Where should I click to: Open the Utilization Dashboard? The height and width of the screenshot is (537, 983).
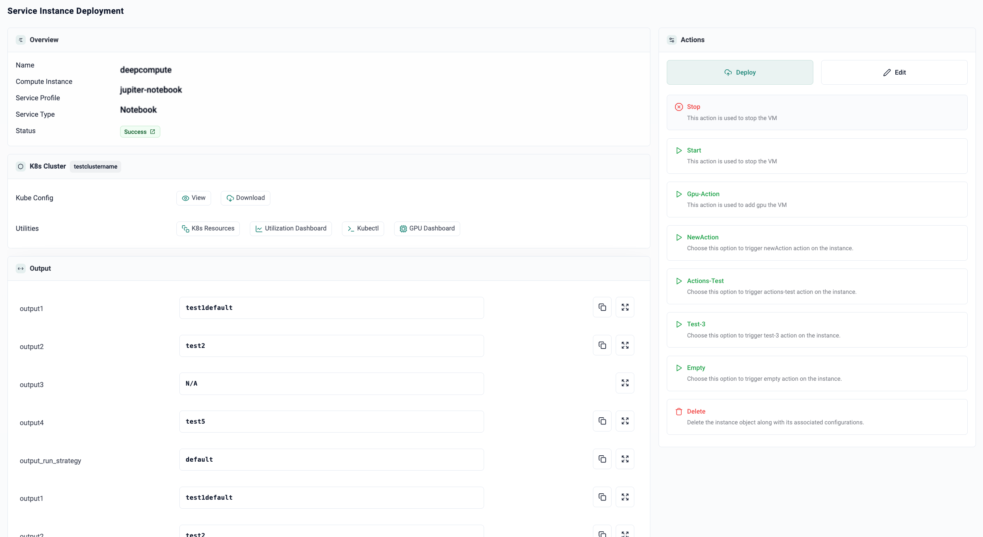tap(291, 228)
